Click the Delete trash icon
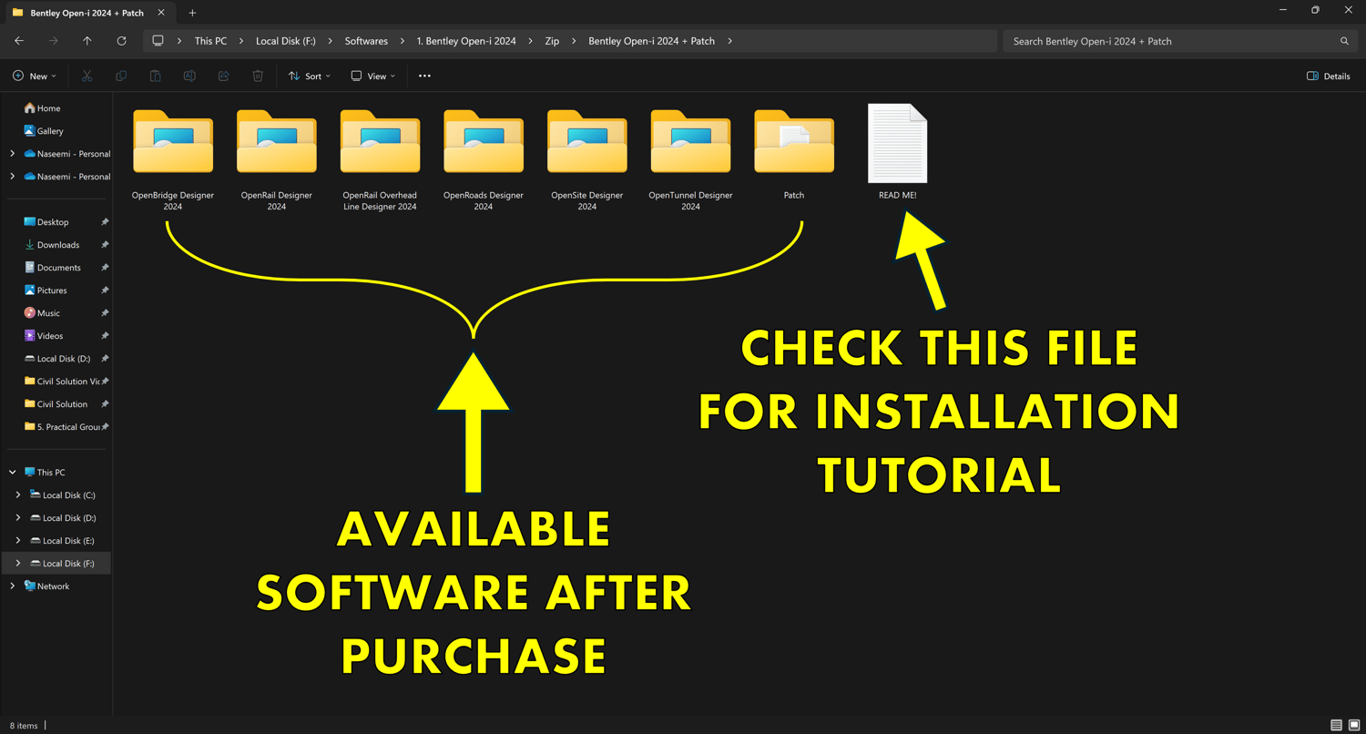The image size is (1366, 734). click(258, 76)
